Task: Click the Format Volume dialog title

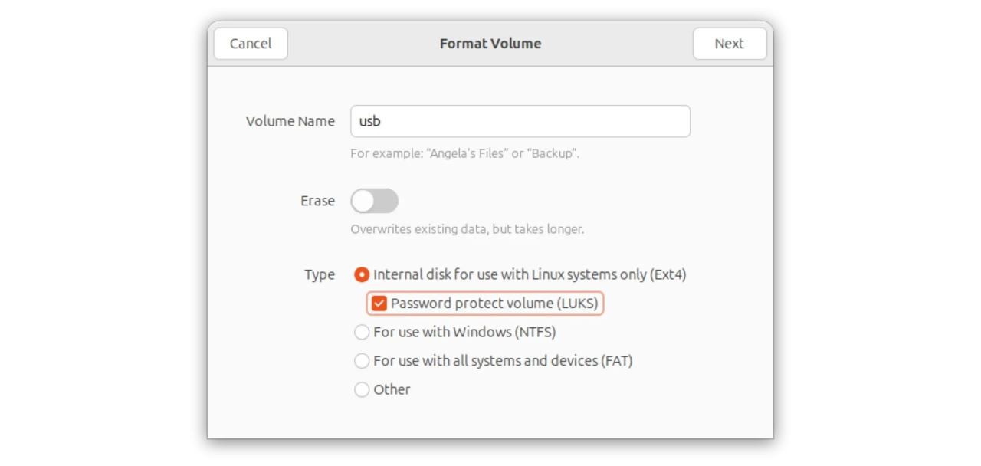Action: tap(490, 44)
